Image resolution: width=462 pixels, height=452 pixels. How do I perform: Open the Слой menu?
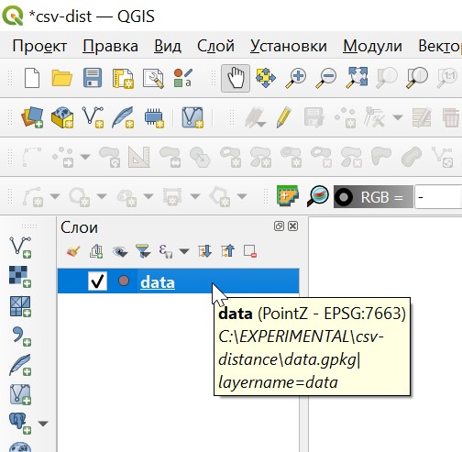tap(215, 46)
